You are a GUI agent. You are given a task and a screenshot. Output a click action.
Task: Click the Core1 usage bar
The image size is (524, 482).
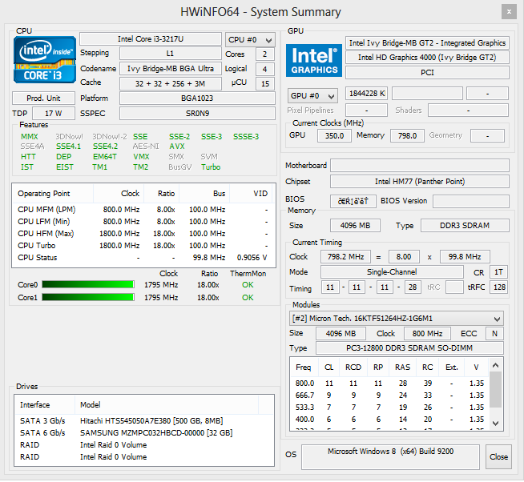(88, 297)
